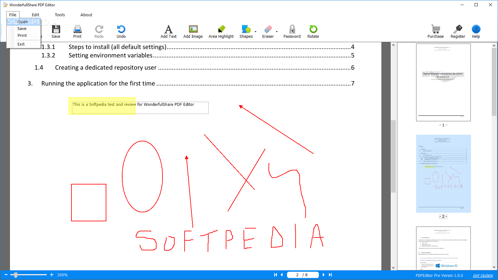The image size is (498, 280).
Task: Jump to the last page
Action: click(x=330, y=275)
